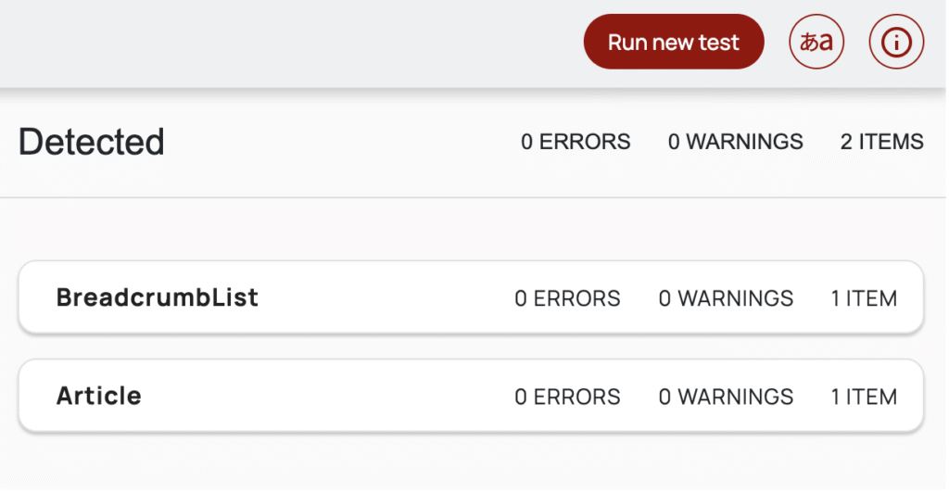Click 0 WARNINGS in Detected summary
This screenshot has width=949, height=492.
(x=735, y=142)
